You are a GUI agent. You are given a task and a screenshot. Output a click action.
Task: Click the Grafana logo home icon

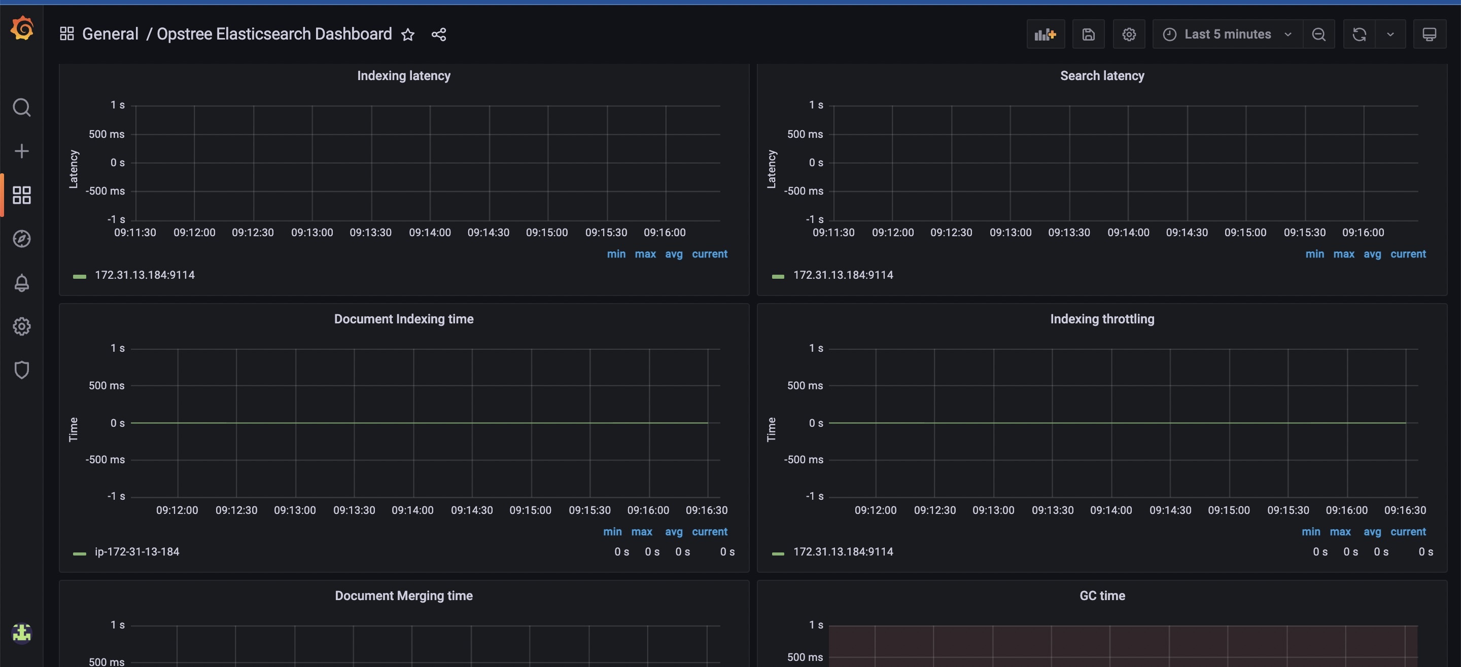point(21,28)
